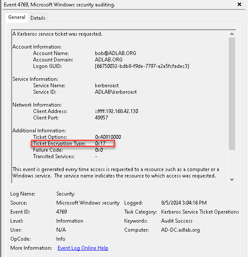The image size is (248, 257).
Task: Click the scrollbar track below the thumb
Action: [x=232, y=163]
